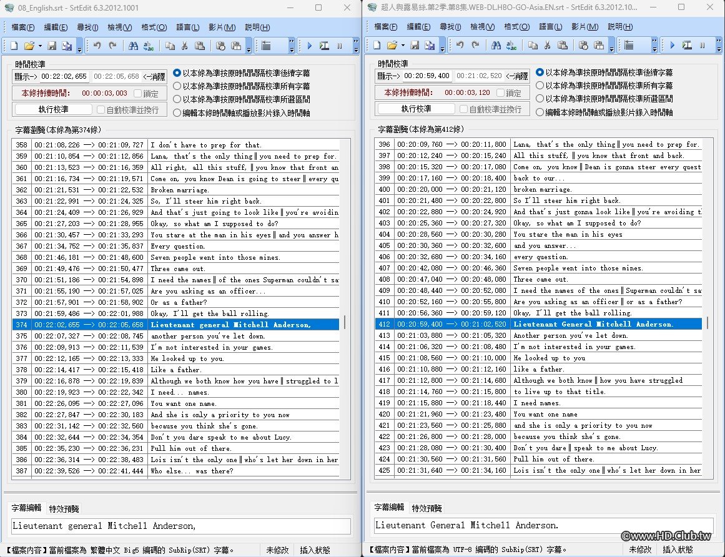The height and width of the screenshot is (557, 725).
Task: Click 執行校準 button in left window
Action: 54,109
